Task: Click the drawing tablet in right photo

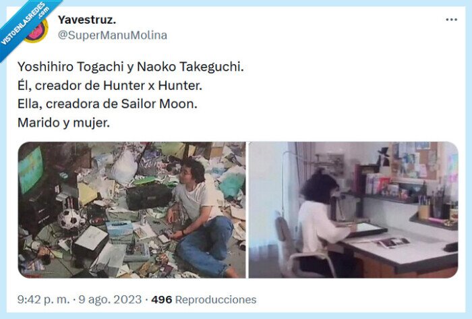Action: (370, 229)
